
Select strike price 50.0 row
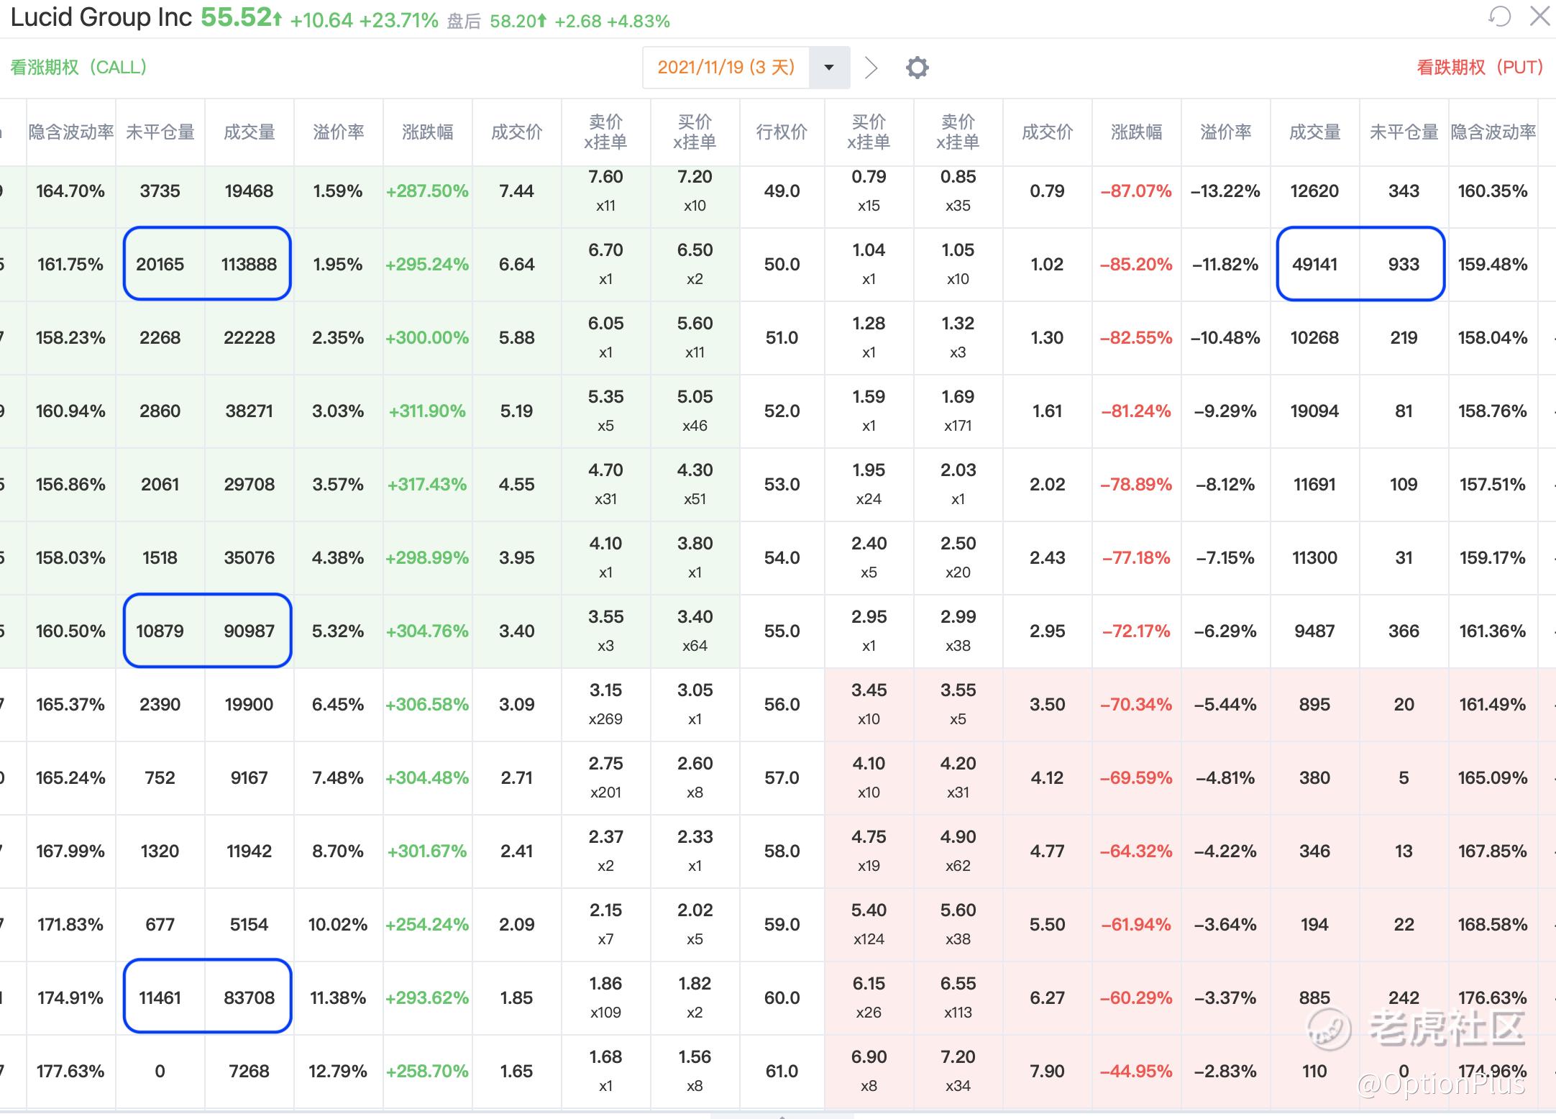tap(782, 265)
